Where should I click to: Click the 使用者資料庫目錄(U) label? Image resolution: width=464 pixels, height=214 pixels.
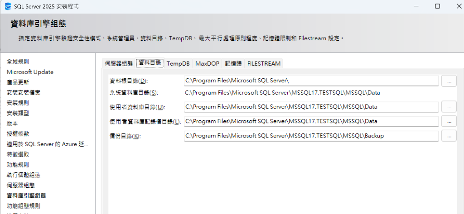point(137,107)
